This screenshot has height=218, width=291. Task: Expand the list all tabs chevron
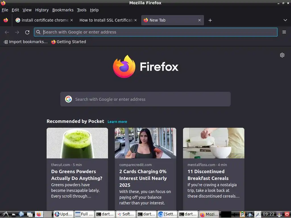click(285, 20)
